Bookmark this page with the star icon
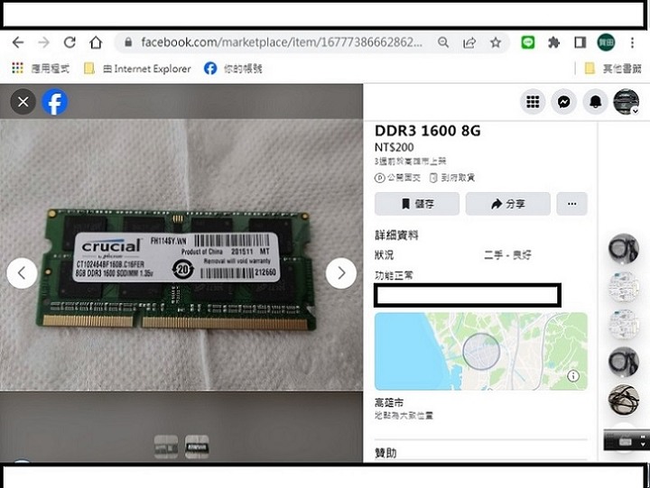Viewport: 650px width, 488px height. (x=496, y=42)
